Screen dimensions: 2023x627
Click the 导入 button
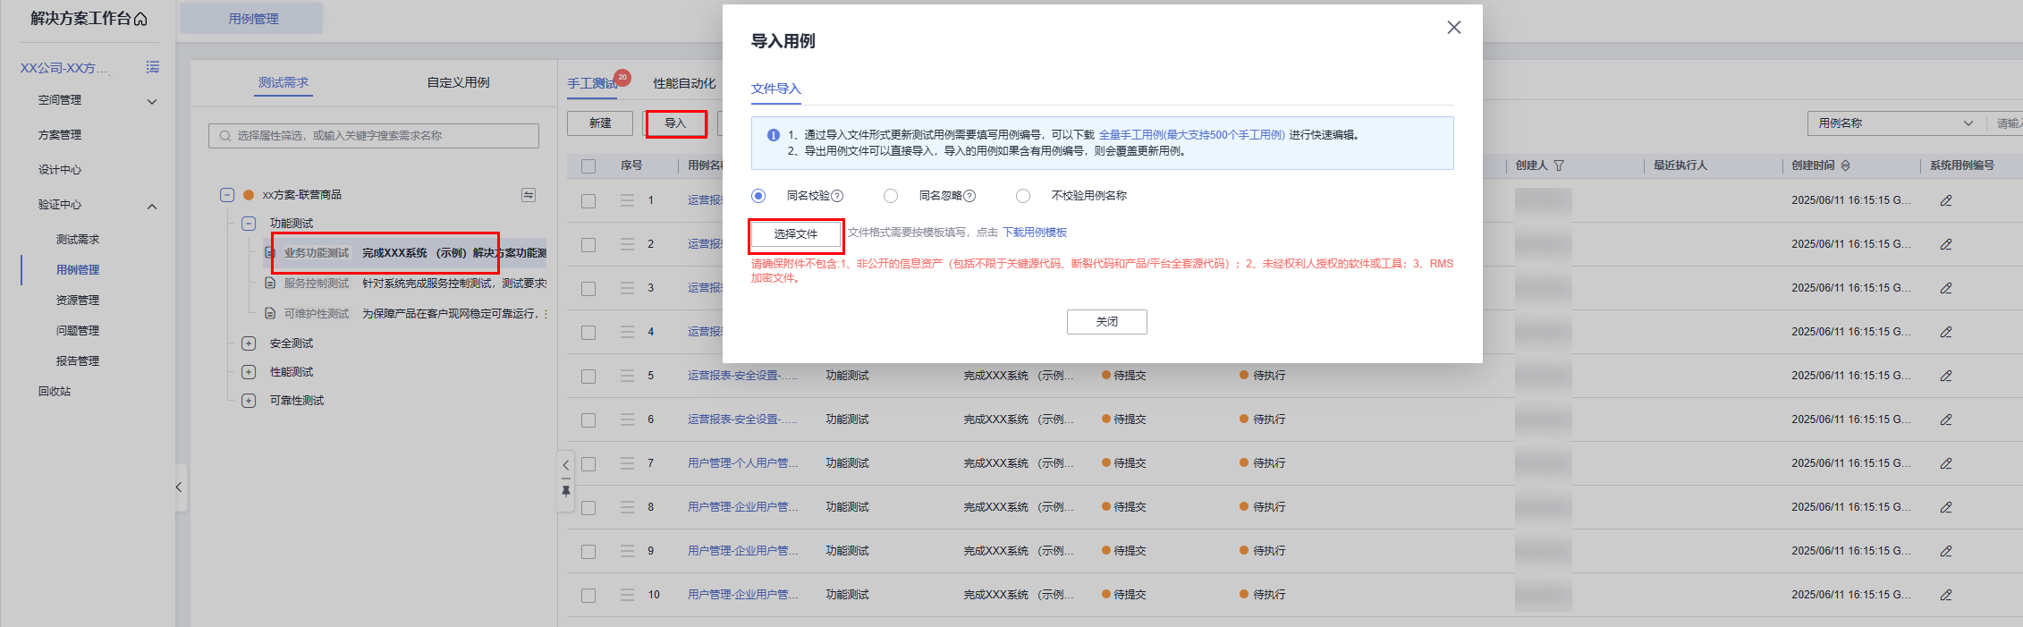pyautogui.click(x=675, y=123)
